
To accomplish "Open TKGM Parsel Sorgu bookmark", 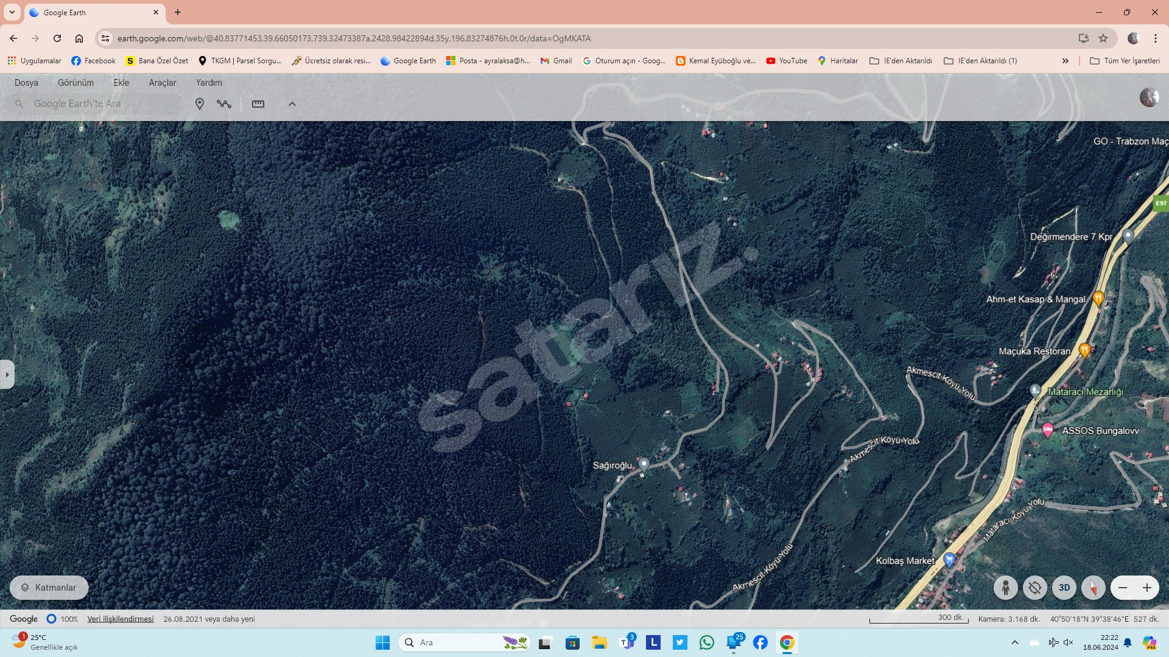I will click(x=240, y=61).
